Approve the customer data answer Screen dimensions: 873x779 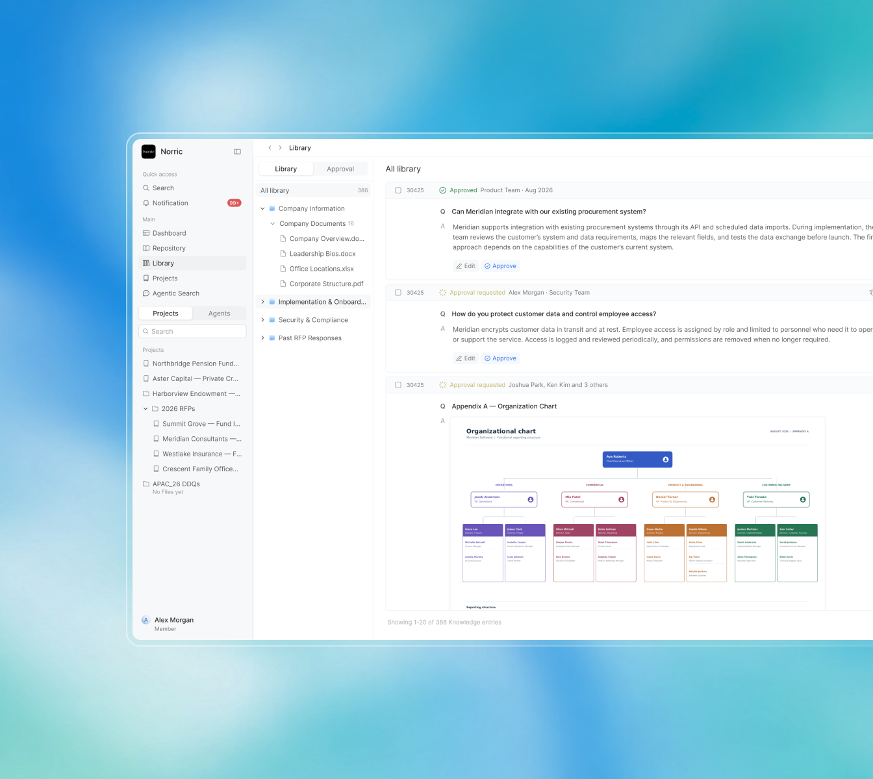coord(500,358)
